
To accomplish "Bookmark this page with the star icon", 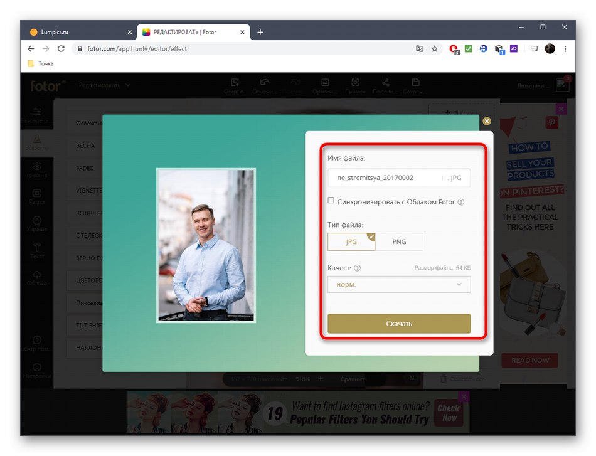I will (435, 49).
